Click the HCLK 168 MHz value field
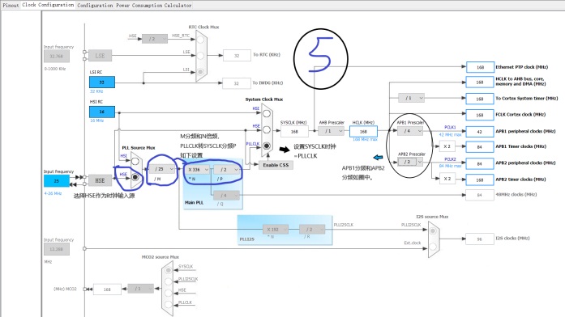This screenshot has height=317, width=565. click(364, 132)
